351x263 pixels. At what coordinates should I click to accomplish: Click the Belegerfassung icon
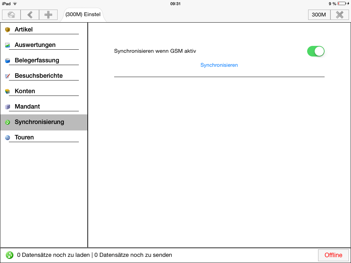click(8, 60)
